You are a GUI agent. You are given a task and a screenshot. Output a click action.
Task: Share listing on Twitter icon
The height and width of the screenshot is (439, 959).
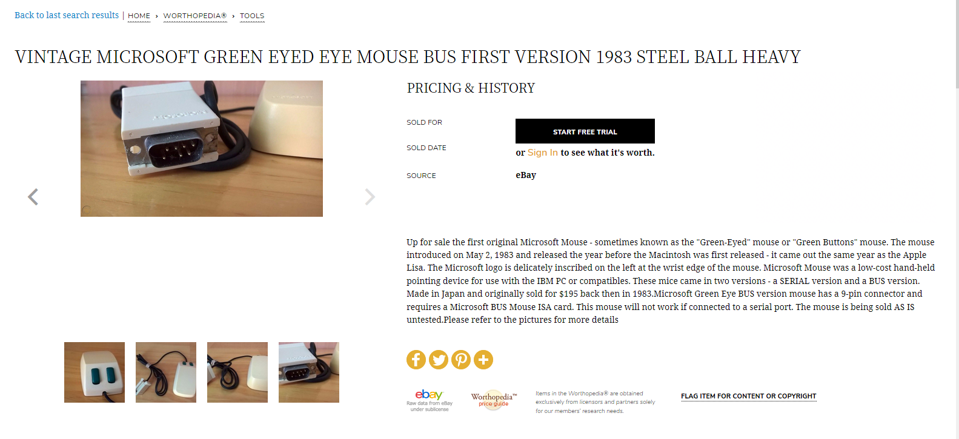pyautogui.click(x=439, y=360)
